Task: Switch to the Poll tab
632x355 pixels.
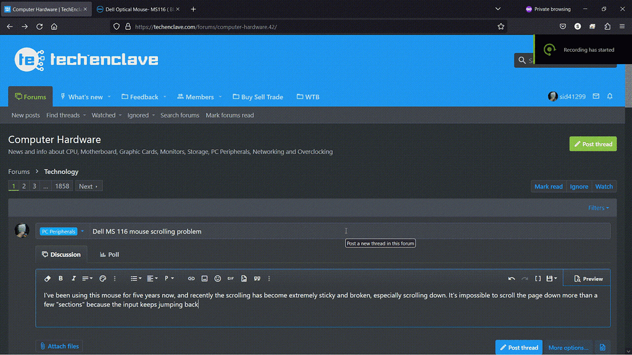Action: (109, 255)
